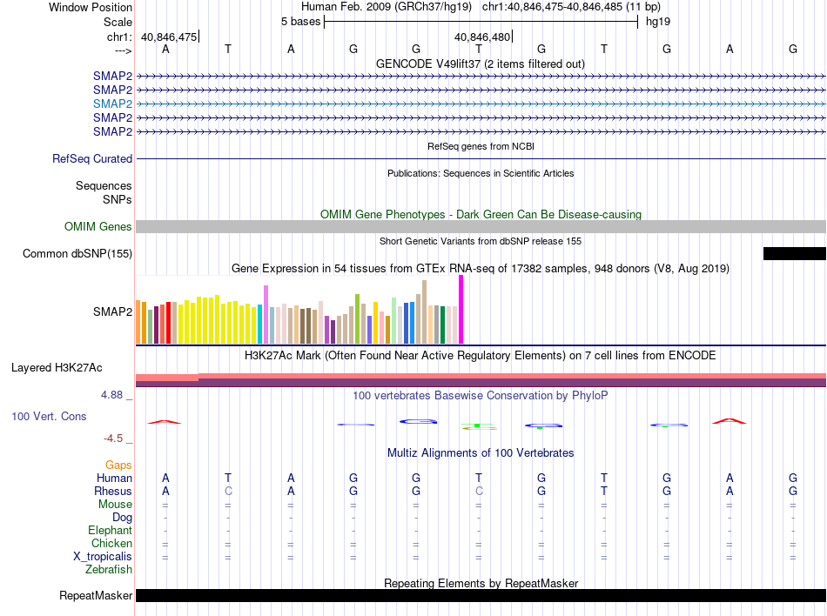Click the Multiz Alignments of 100 Vertebrates title

click(481, 452)
